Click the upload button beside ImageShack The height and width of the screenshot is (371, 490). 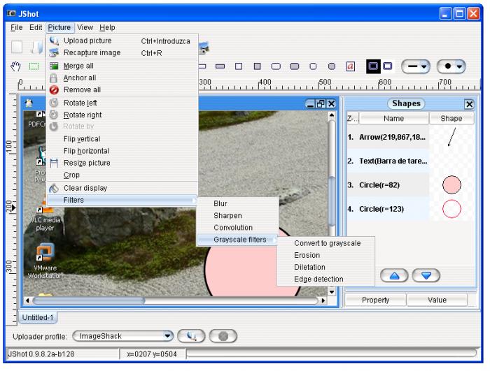tap(191, 336)
